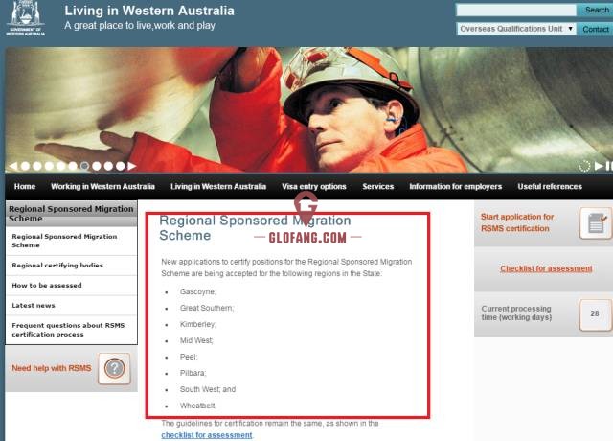
Task: Click the processing time 28 days box
Action: coord(595,314)
